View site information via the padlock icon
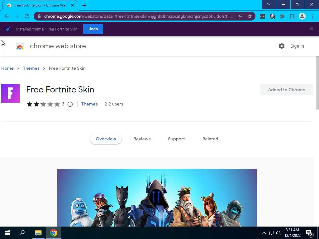The width and height of the screenshot is (319, 239). (39, 16)
